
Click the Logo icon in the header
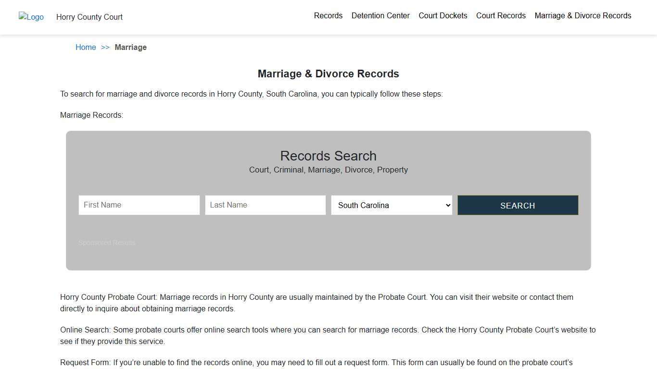click(31, 17)
